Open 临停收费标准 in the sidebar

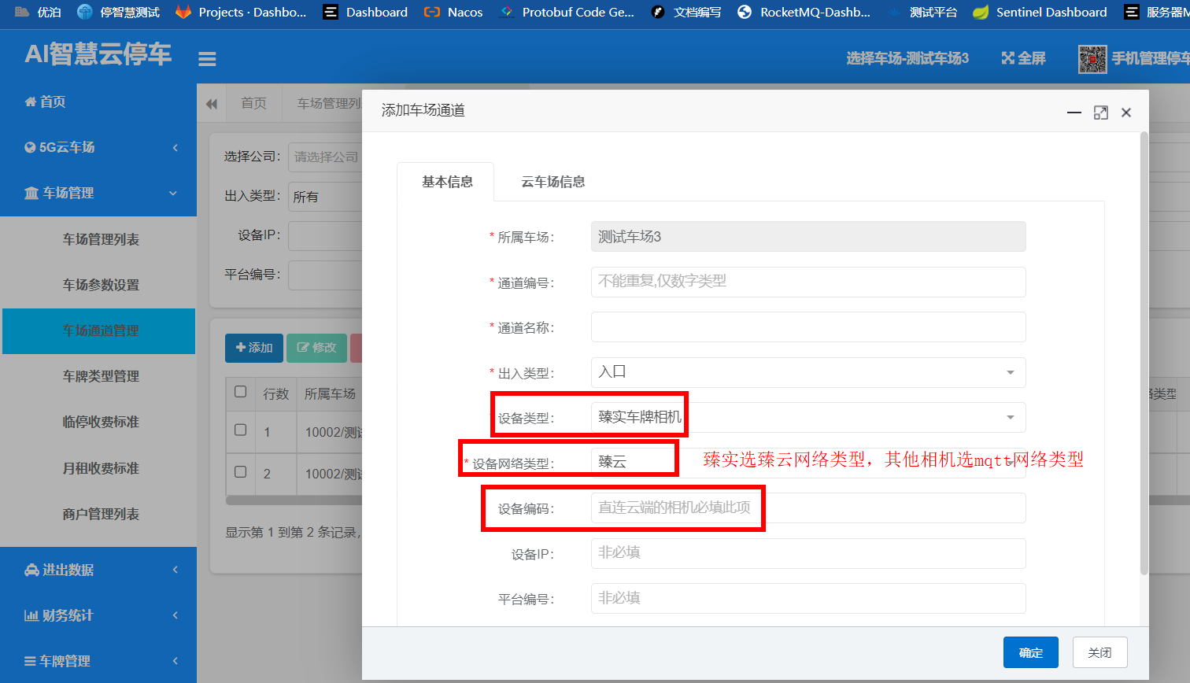point(99,422)
